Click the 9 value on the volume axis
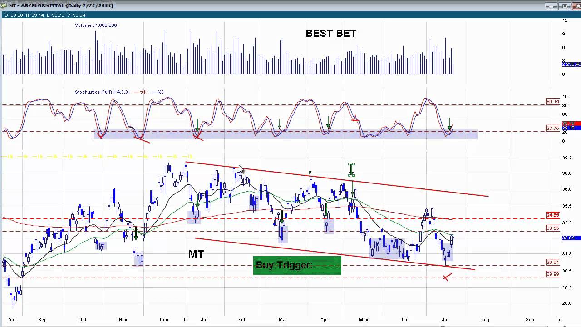The width and height of the screenshot is (581, 327). point(563,34)
